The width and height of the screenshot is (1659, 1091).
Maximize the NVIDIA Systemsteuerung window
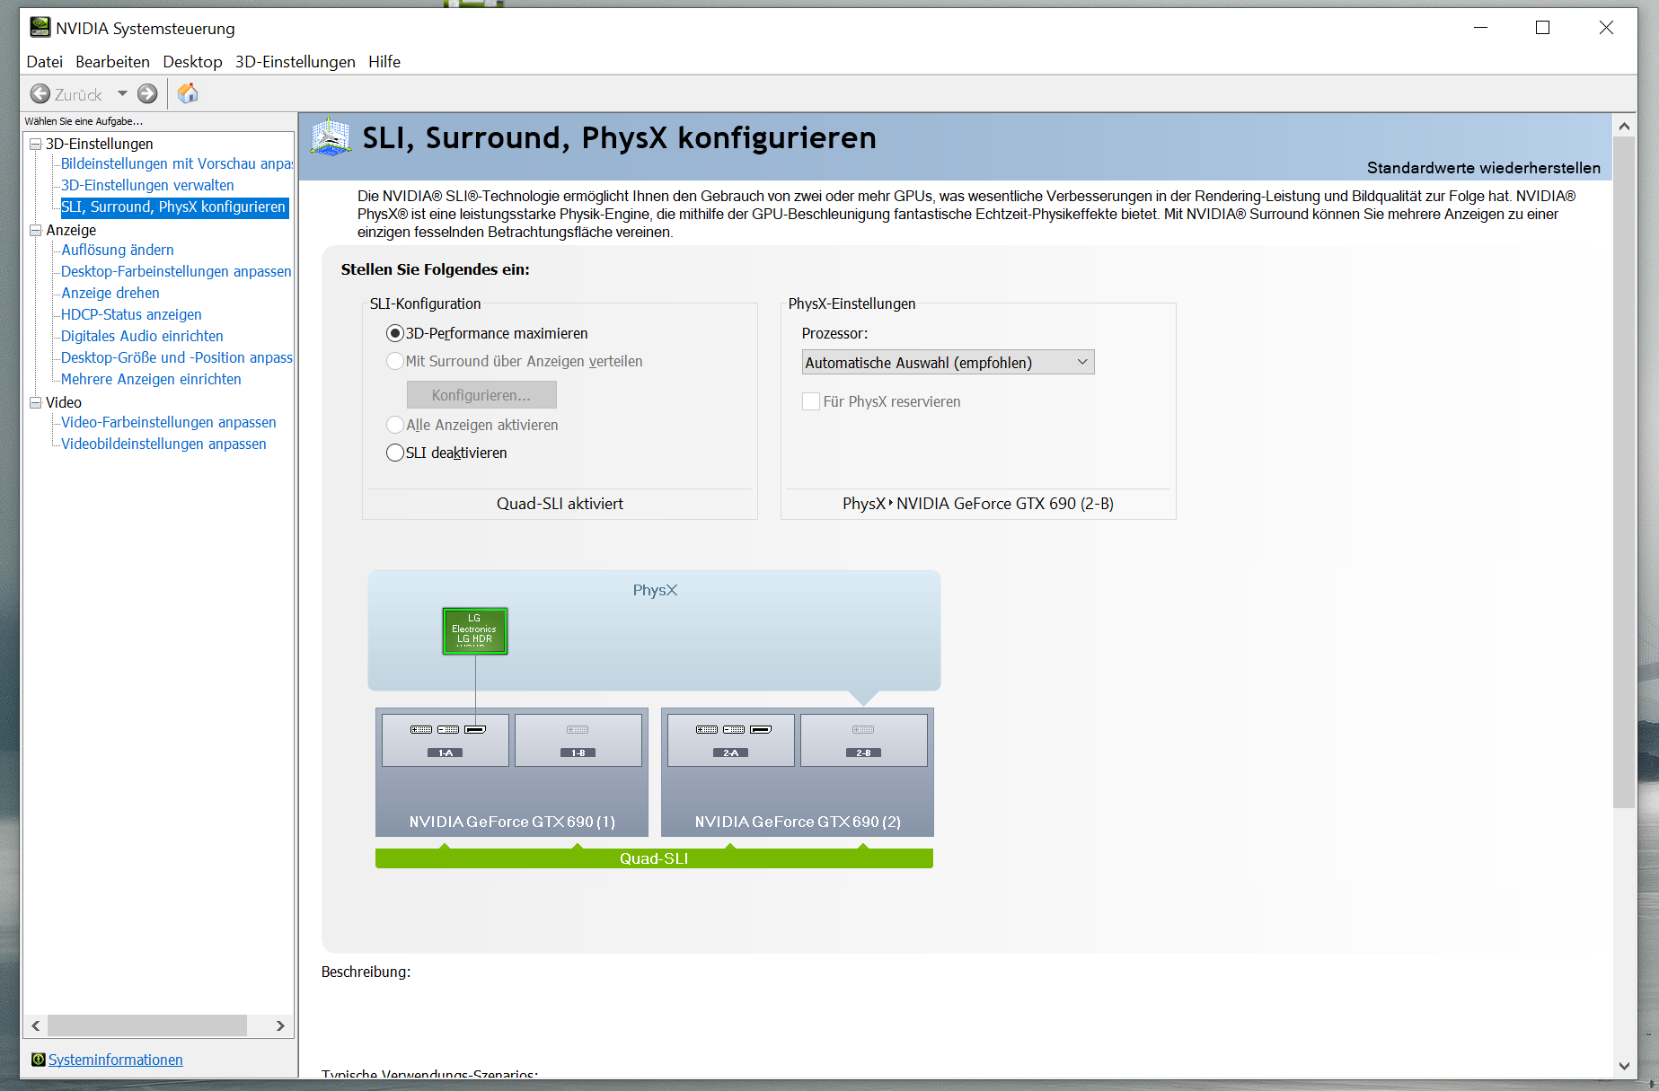click(1542, 28)
